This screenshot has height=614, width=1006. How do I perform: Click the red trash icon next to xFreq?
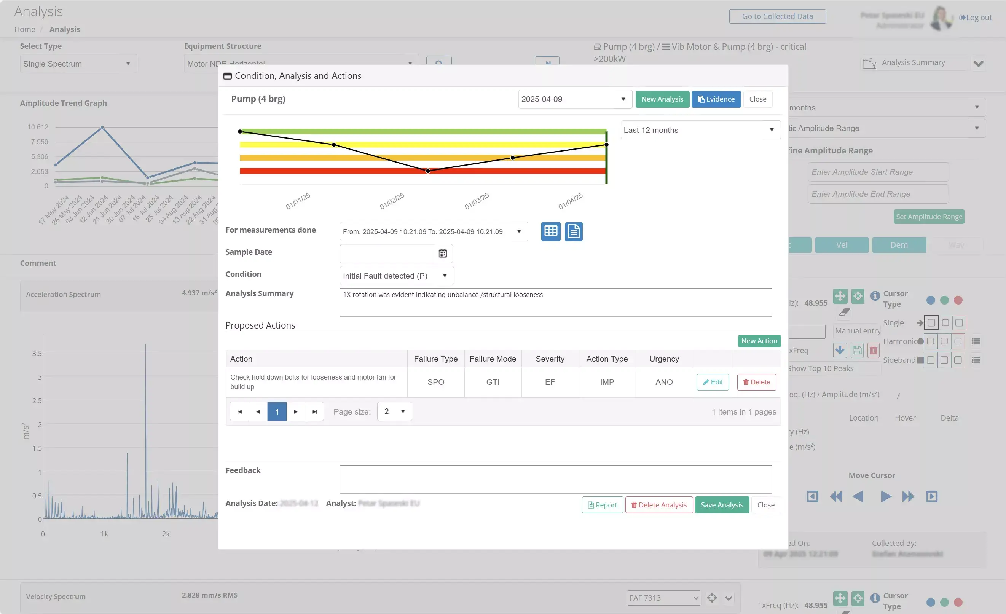point(873,350)
